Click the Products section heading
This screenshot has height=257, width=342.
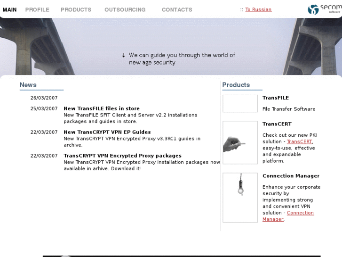tap(236, 85)
